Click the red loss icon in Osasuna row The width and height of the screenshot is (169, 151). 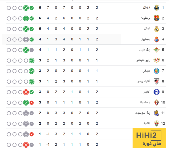pos(32,103)
